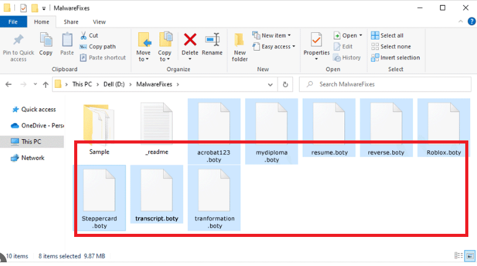Screen dimensions: 477x266
Task: Refresh the MalwareFixes folder view
Action: pyautogui.click(x=285, y=84)
